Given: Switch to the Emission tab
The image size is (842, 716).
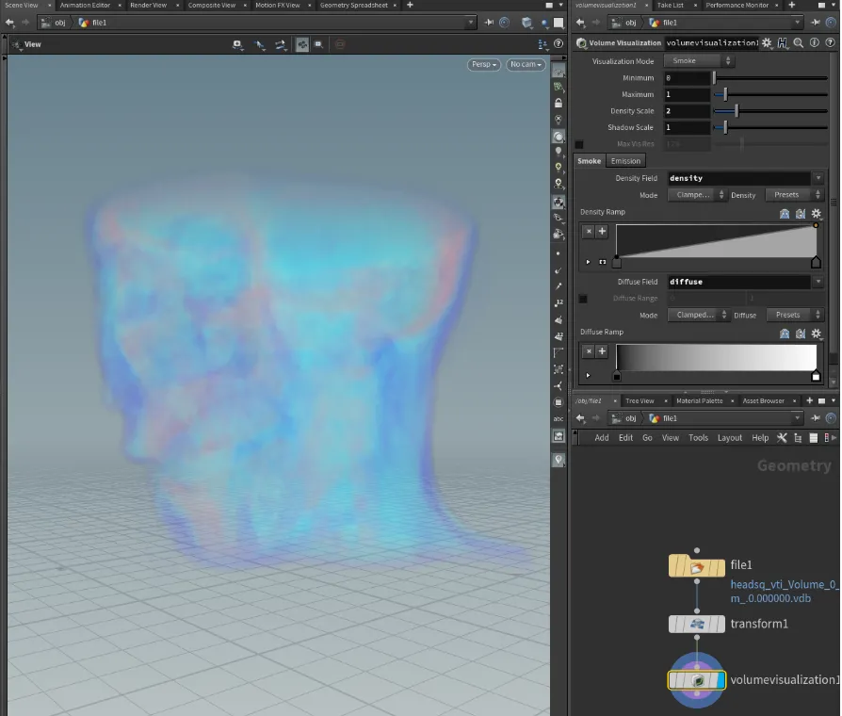Looking at the screenshot, I should 625,161.
